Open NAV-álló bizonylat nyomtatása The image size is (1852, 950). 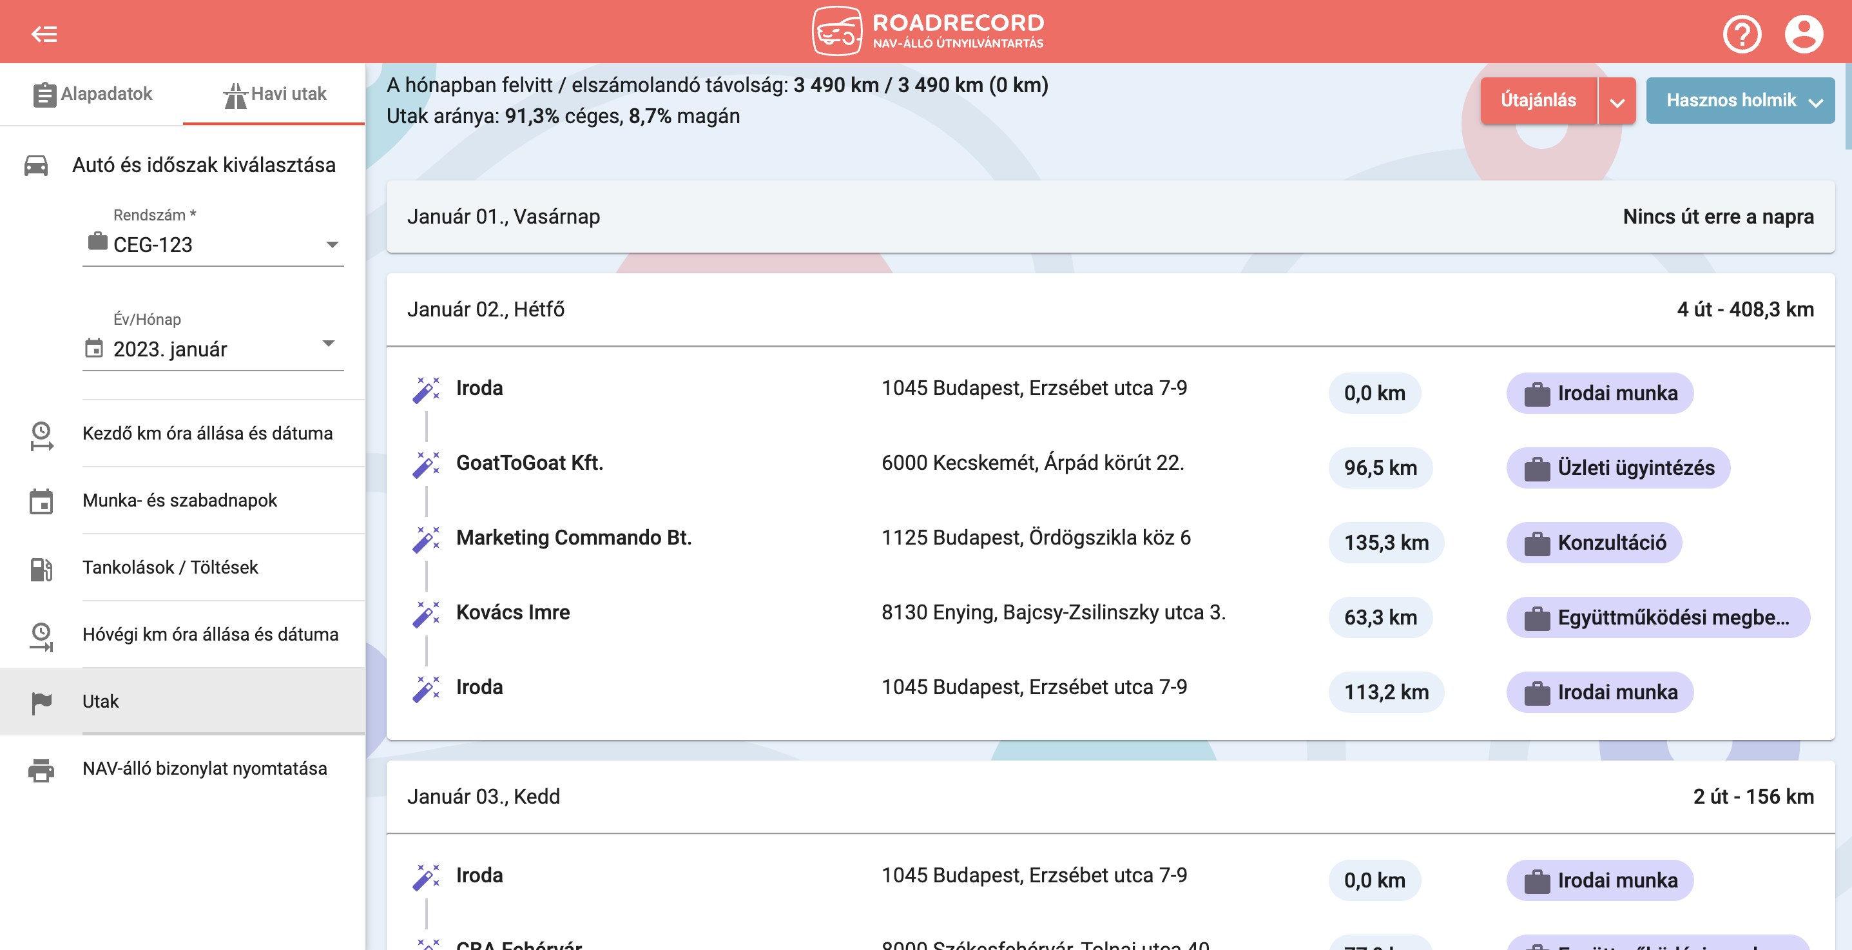tap(182, 769)
